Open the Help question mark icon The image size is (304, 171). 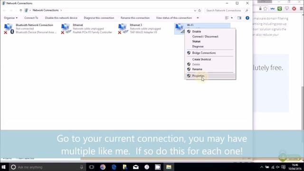coord(247,18)
